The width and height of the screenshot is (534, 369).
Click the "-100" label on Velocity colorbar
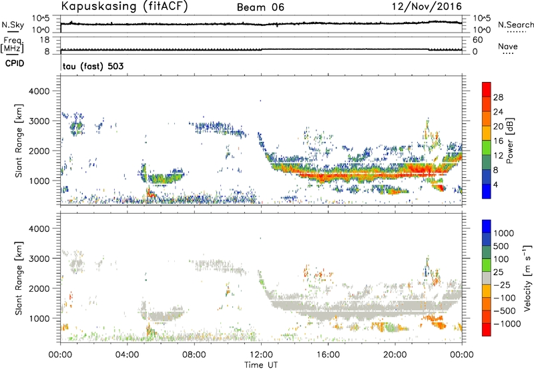tap(505, 298)
